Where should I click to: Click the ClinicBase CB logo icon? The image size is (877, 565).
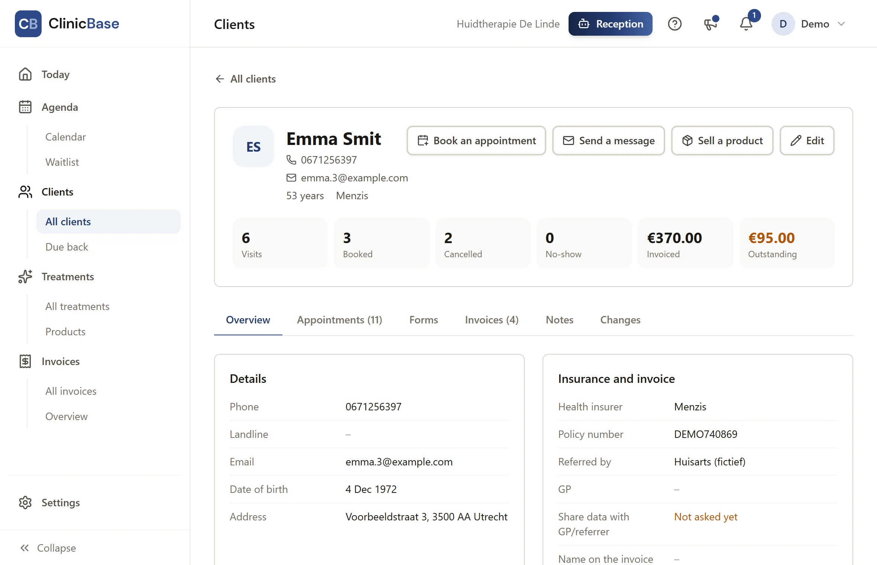28,24
